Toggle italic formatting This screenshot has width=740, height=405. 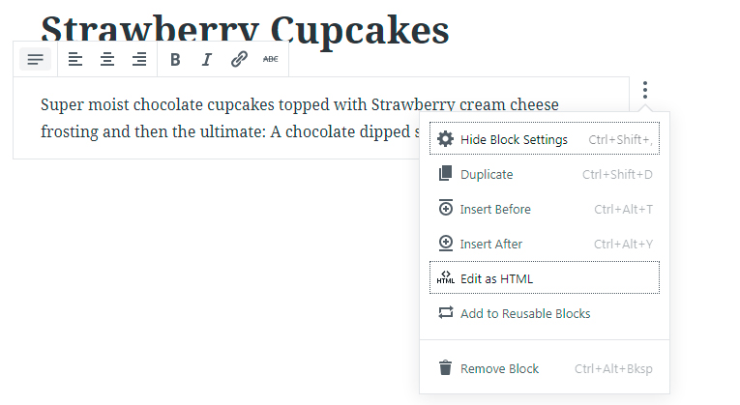point(207,59)
